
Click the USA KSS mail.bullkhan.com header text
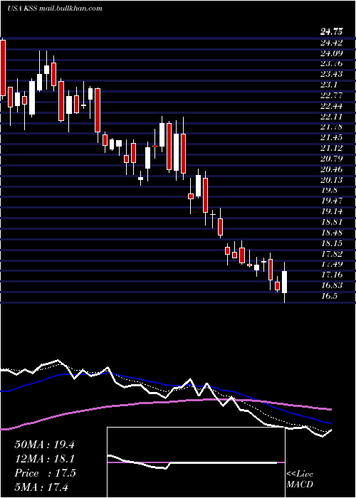[55, 9]
